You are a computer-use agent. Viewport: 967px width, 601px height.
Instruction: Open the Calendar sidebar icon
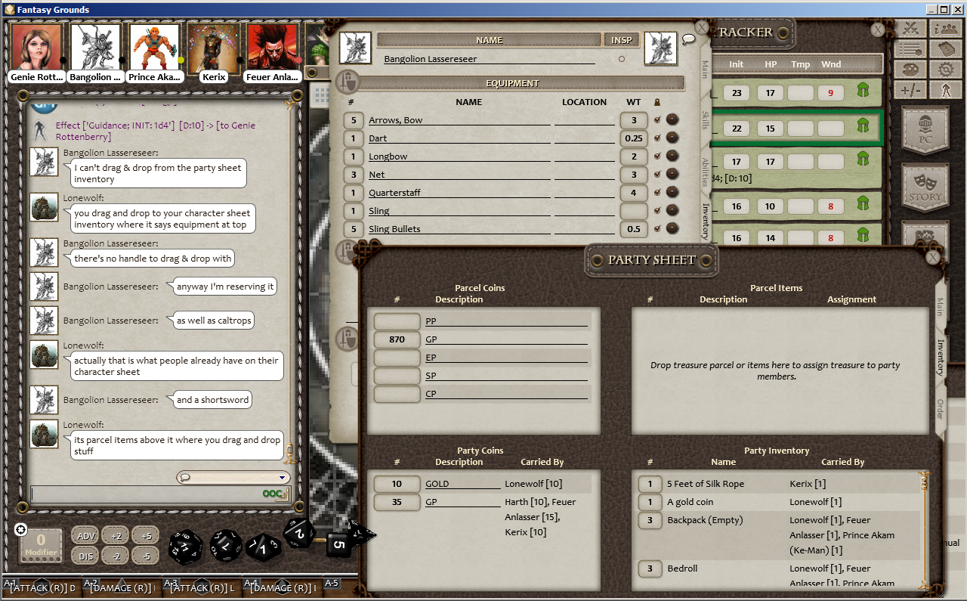coord(944,49)
